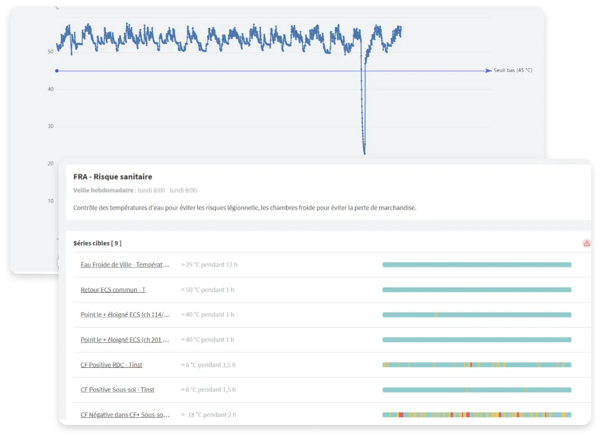The height and width of the screenshot is (438, 601).
Task: Open Eau Froide de Ville series link
Action: (125, 265)
